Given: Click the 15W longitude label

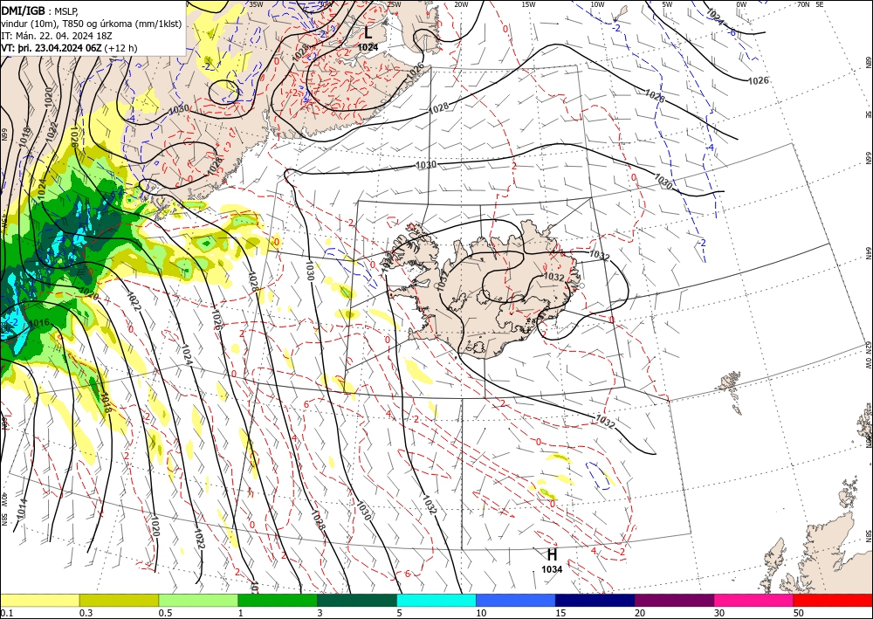Looking at the screenshot, I should click(529, 4).
